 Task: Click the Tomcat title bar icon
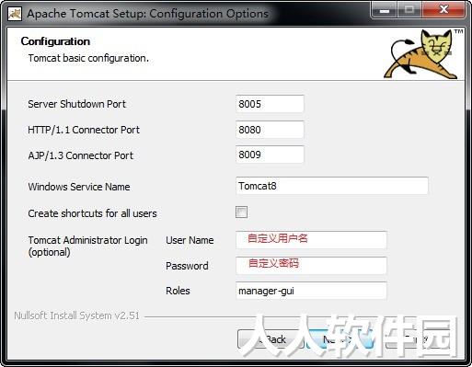tap(15, 14)
